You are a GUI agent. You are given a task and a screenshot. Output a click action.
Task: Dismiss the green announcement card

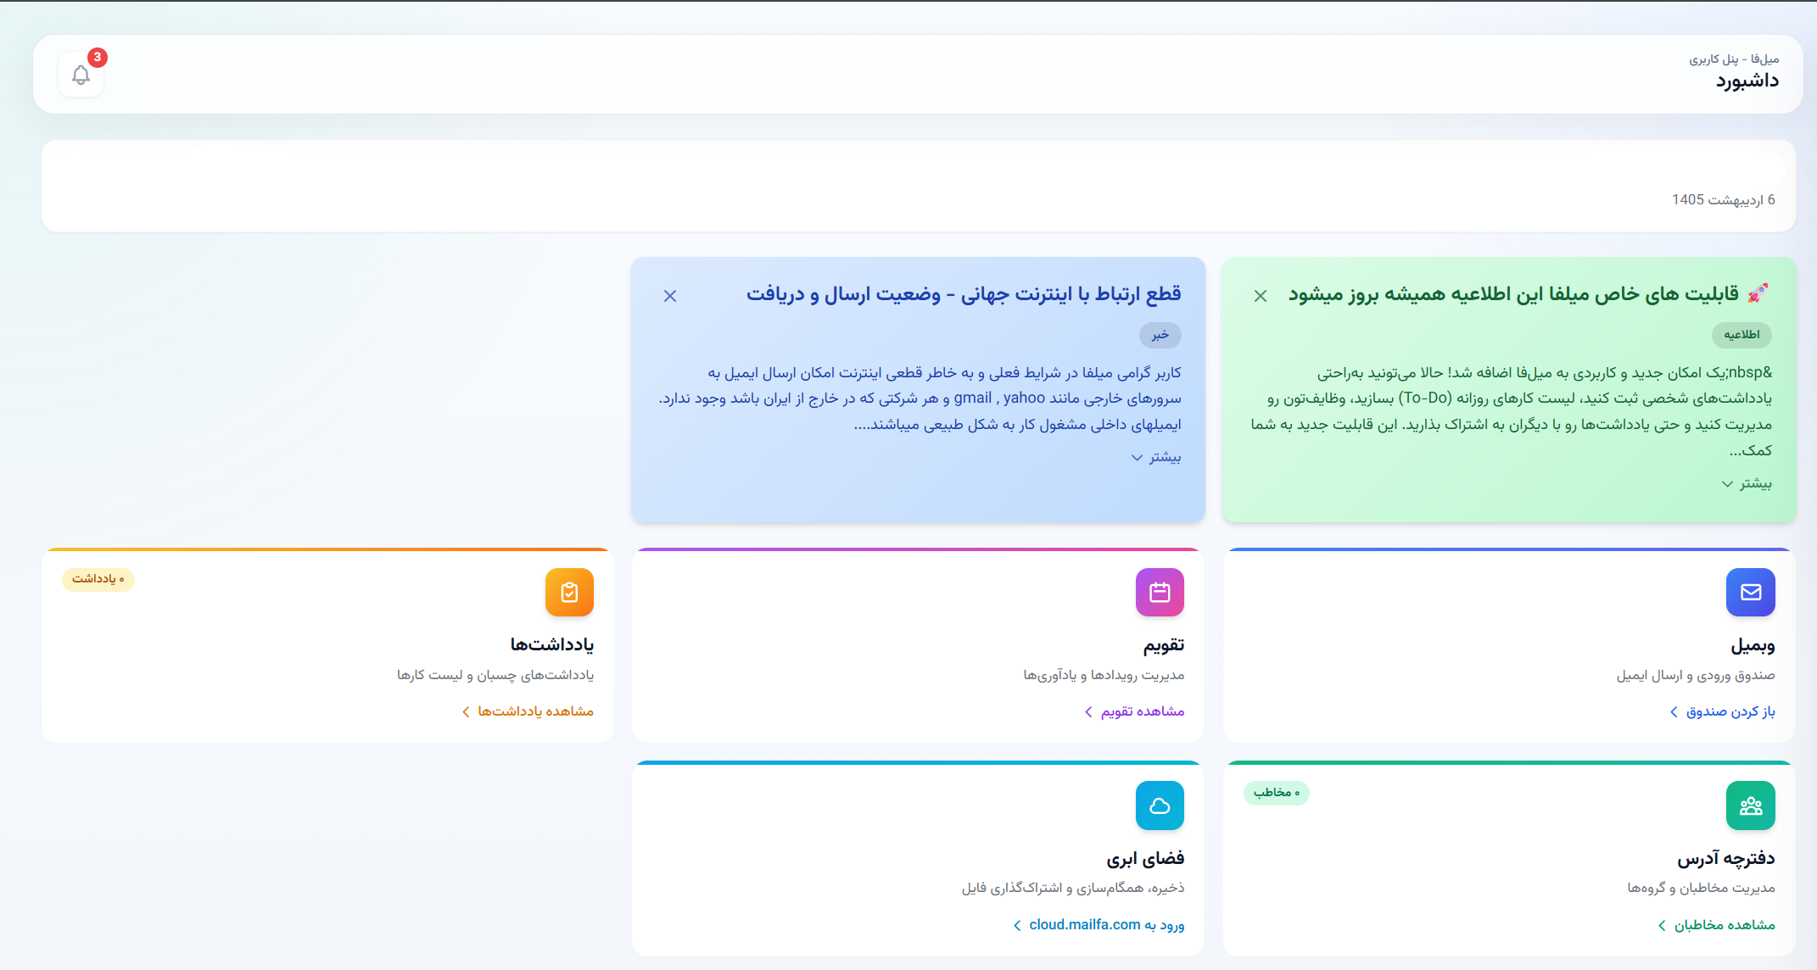(x=1261, y=296)
